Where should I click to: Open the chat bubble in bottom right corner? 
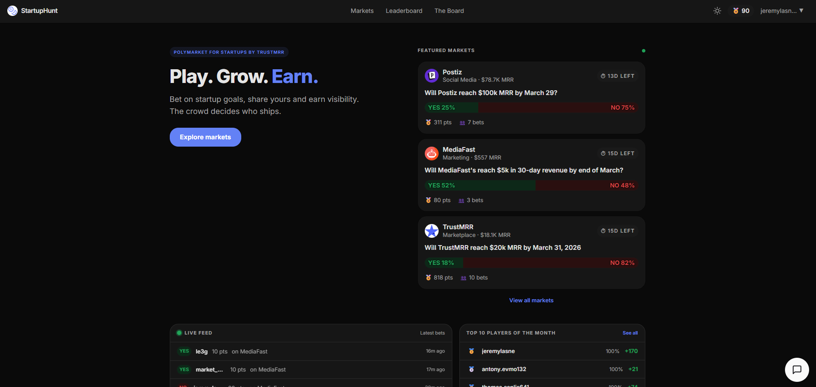[x=797, y=370]
